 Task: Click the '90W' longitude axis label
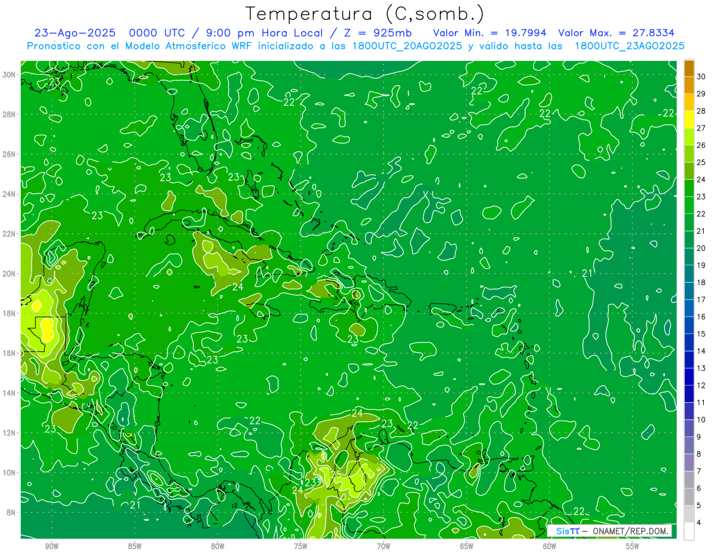point(51,546)
